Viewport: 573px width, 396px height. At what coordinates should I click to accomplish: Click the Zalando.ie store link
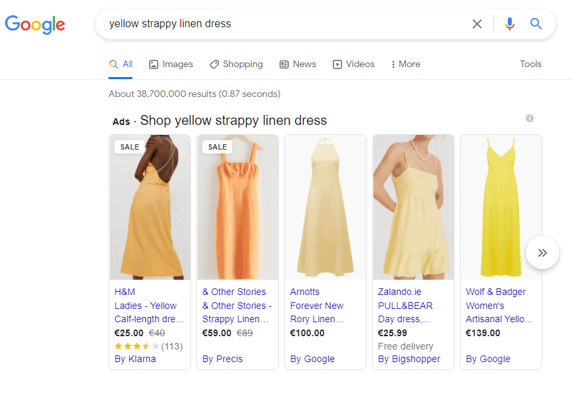point(399,292)
